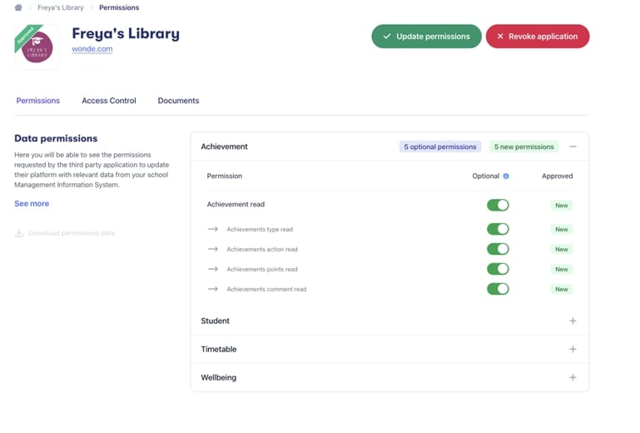Click the Timetable section title
The height and width of the screenshot is (433, 640).
pos(219,349)
